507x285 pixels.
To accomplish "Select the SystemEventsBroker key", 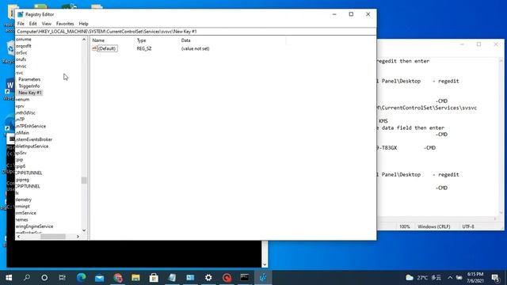I will pyautogui.click(x=33, y=139).
